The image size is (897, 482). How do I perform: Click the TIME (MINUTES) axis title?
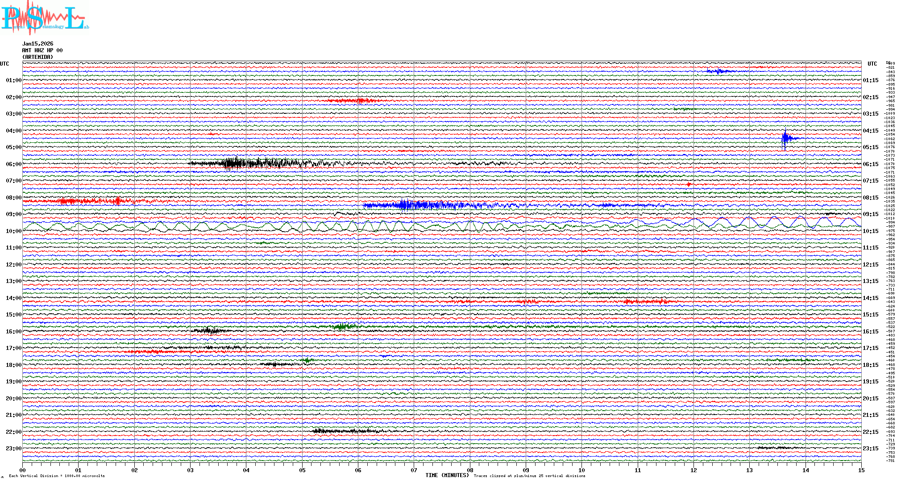coord(447,475)
